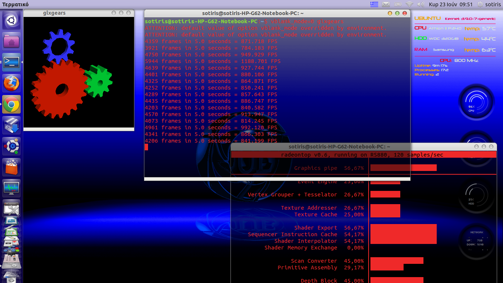
Task: Focus the radeontop terminal via its title bar
Action: (339, 147)
